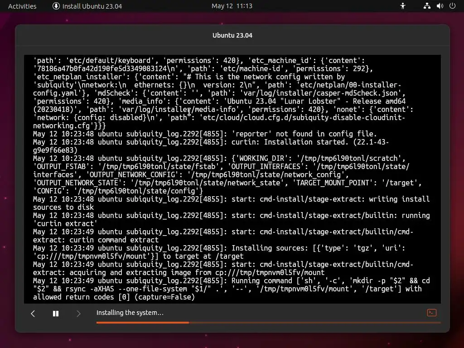Click log text 'allowed return codes [0] (capture=False)'
The image size is (464, 348).
coord(114,297)
